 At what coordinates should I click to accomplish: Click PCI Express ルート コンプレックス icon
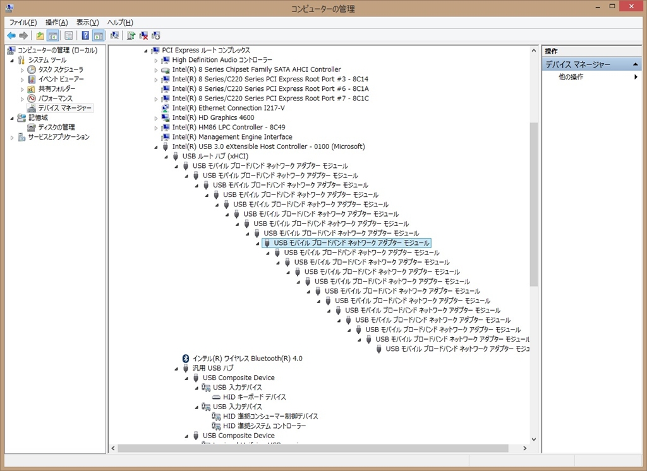pos(155,51)
